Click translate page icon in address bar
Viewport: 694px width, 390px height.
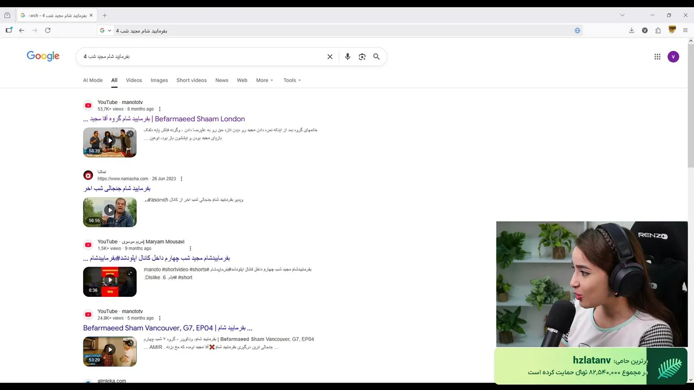pyautogui.click(x=577, y=30)
